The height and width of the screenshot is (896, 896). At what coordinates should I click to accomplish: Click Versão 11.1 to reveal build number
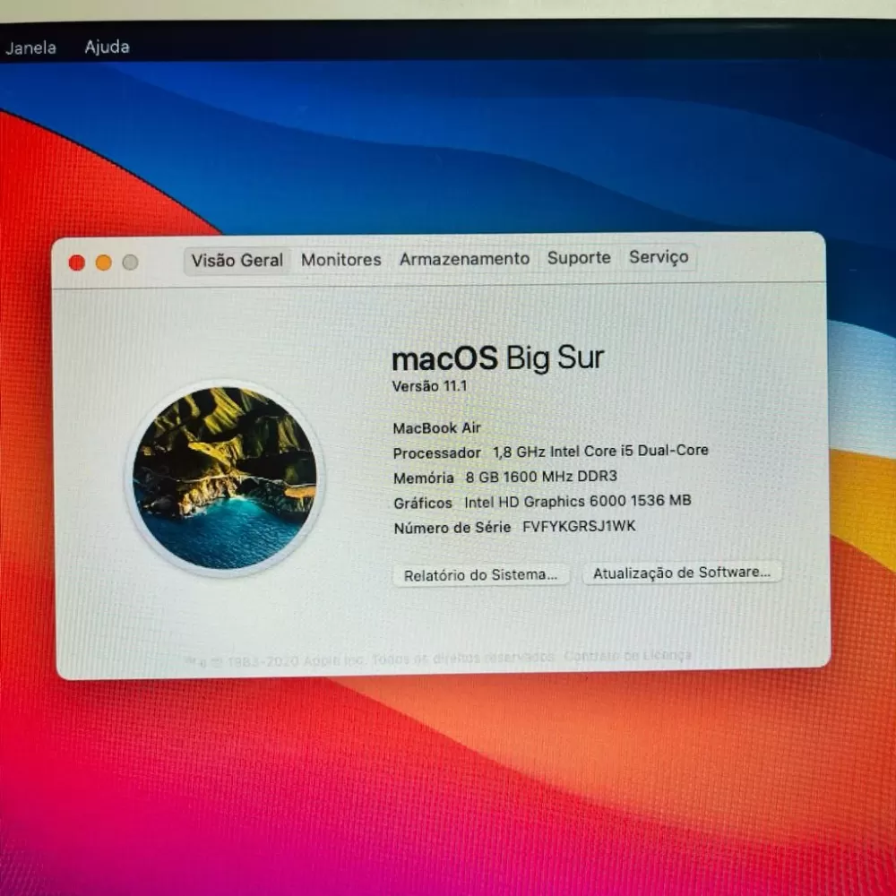click(429, 386)
